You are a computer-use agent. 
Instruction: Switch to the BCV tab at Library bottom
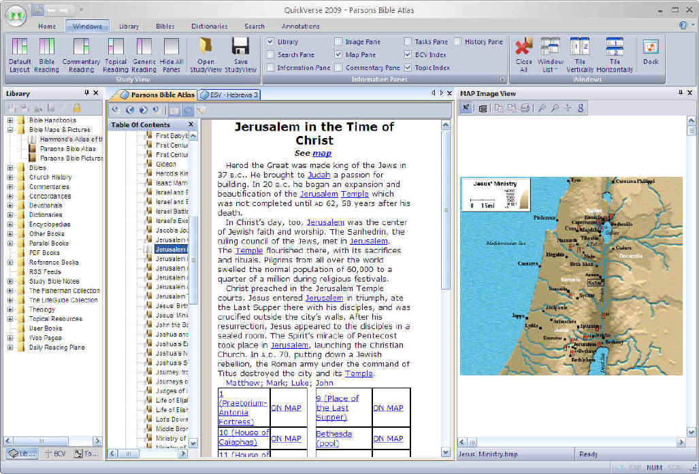[56, 454]
